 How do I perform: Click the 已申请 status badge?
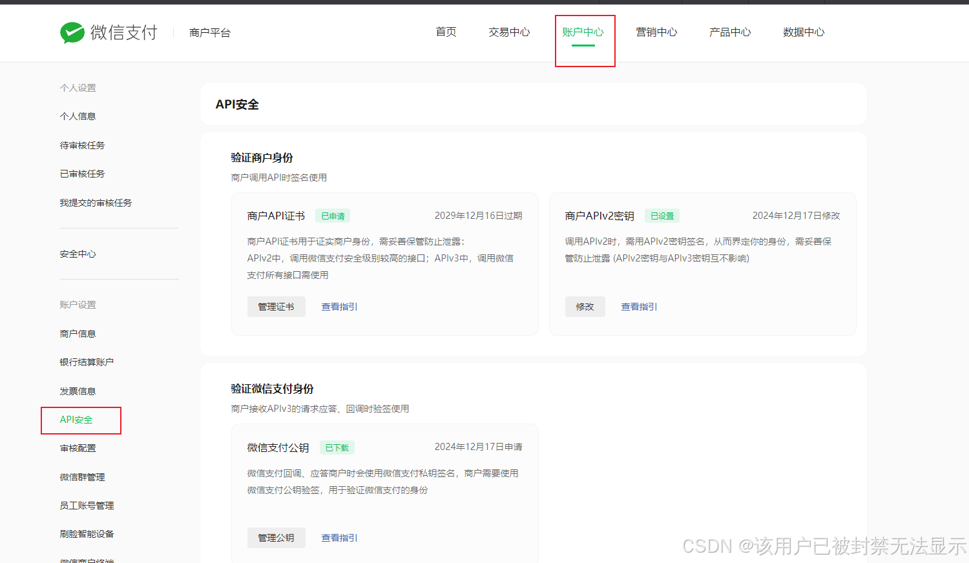point(333,216)
